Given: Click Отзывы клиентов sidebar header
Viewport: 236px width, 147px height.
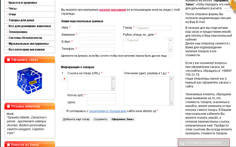Looking at the screenshot, I should [x=29, y=106].
